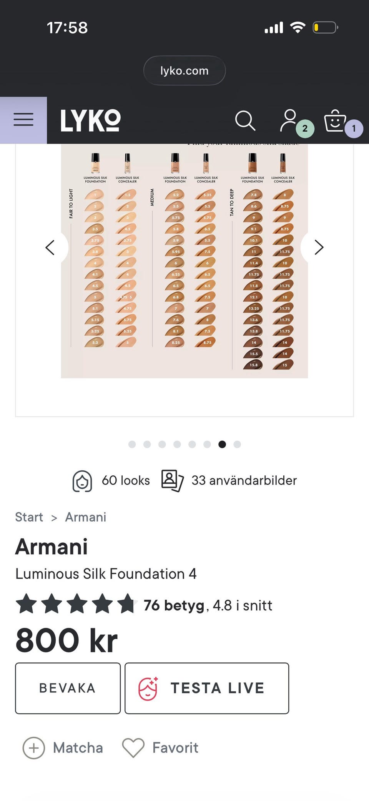The image size is (369, 801).
Task: Tap the Matcha plus circle icon
Action: tap(34, 747)
